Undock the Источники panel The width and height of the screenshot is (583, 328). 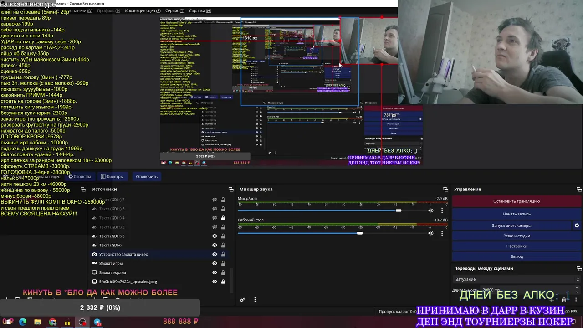231,189
